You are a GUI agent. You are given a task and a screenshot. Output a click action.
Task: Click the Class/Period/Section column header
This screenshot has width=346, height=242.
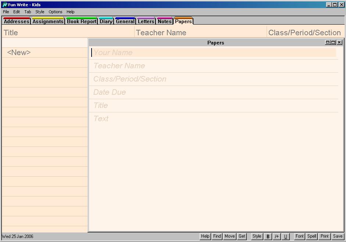point(306,33)
